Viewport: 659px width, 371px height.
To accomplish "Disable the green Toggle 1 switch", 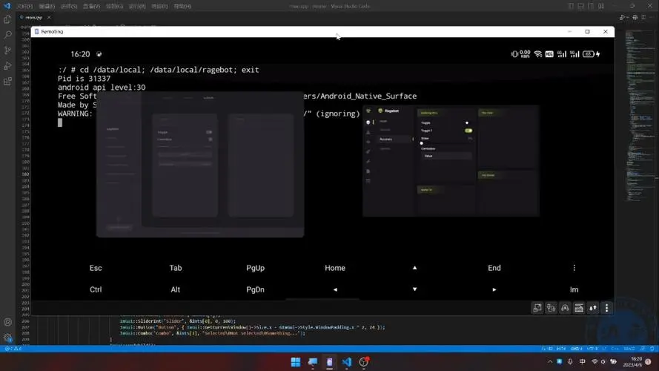I will tap(468, 131).
